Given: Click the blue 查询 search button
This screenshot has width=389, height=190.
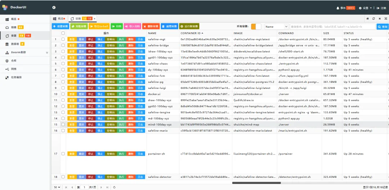Looking at the screenshot, I should click(383, 27).
